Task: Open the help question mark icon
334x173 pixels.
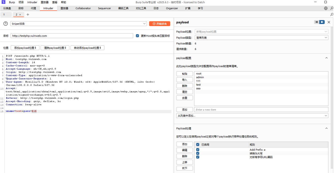Action: [6, 24]
